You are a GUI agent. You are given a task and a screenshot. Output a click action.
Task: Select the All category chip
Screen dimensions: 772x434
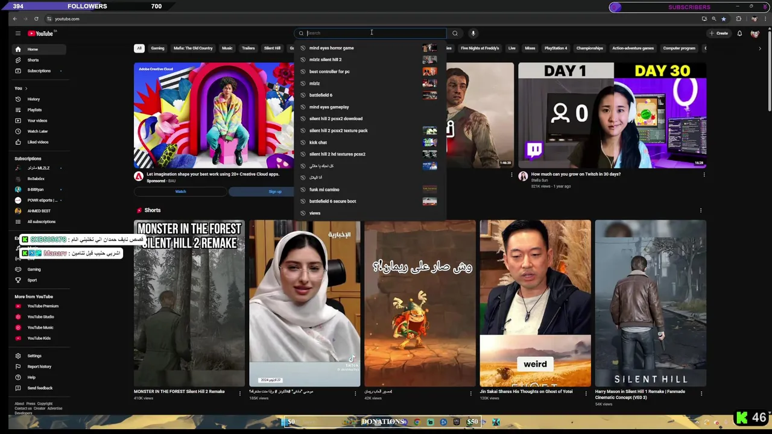(x=139, y=48)
